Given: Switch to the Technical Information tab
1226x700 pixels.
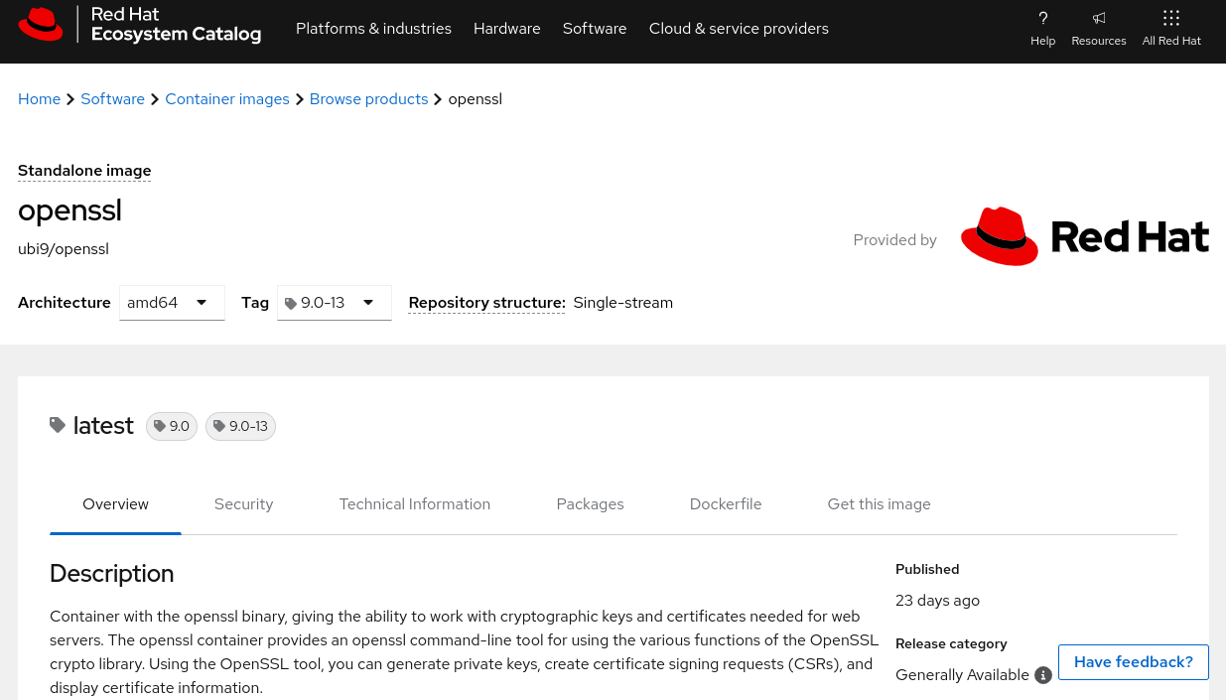Looking at the screenshot, I should click(x=414, y=504).
